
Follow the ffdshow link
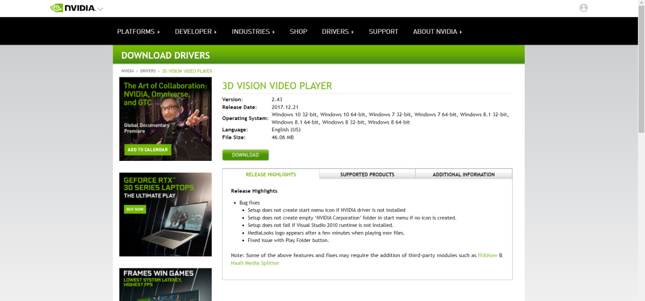click(487, 254)
